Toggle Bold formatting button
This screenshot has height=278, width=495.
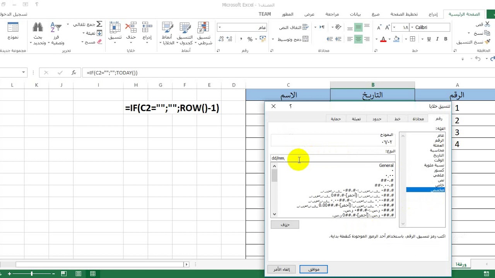pos(445,39)
